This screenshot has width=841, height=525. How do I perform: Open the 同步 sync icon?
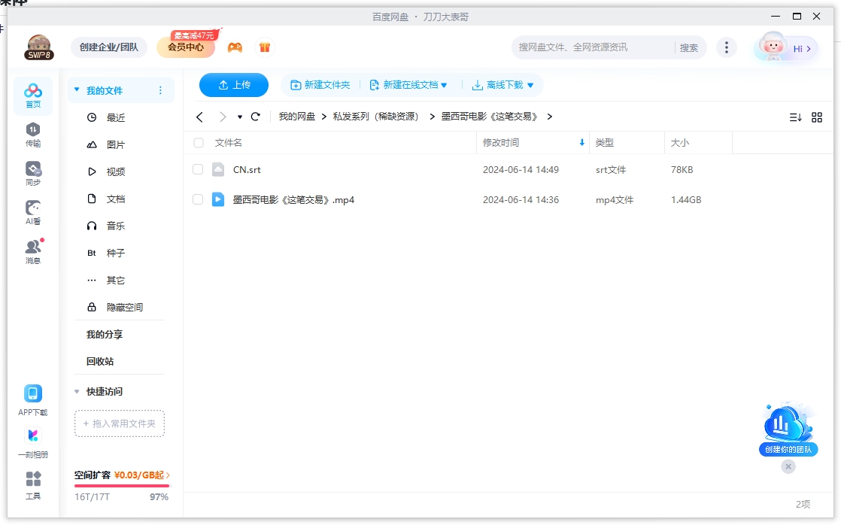[x=32, y=174]
